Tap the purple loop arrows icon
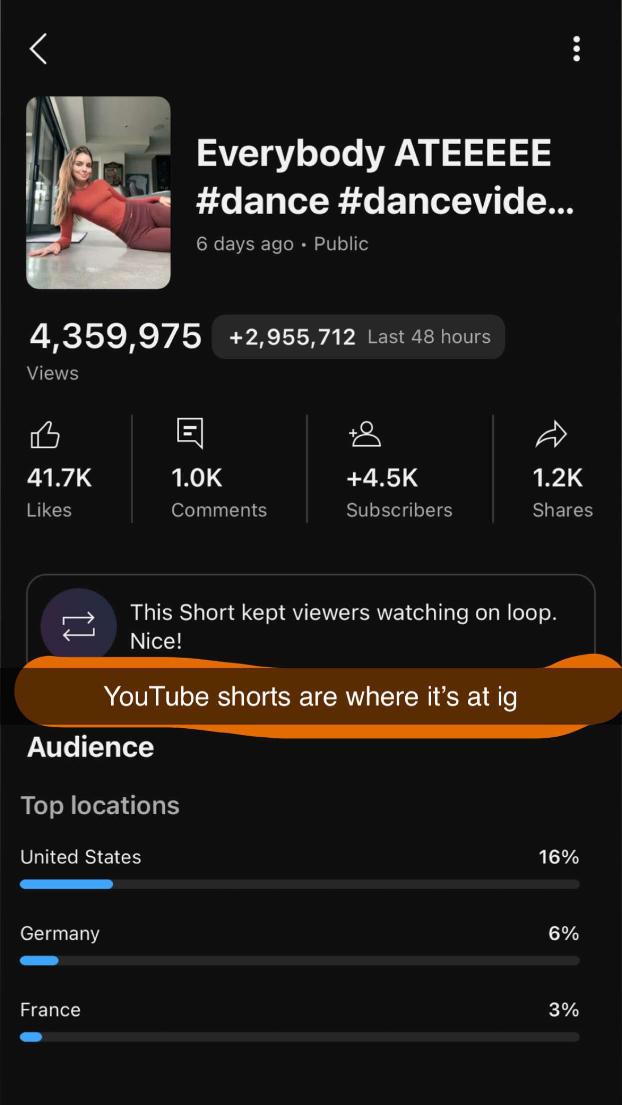Image resolution: width=622 pixels, height=1105 pixels. (x=79, y=626)
